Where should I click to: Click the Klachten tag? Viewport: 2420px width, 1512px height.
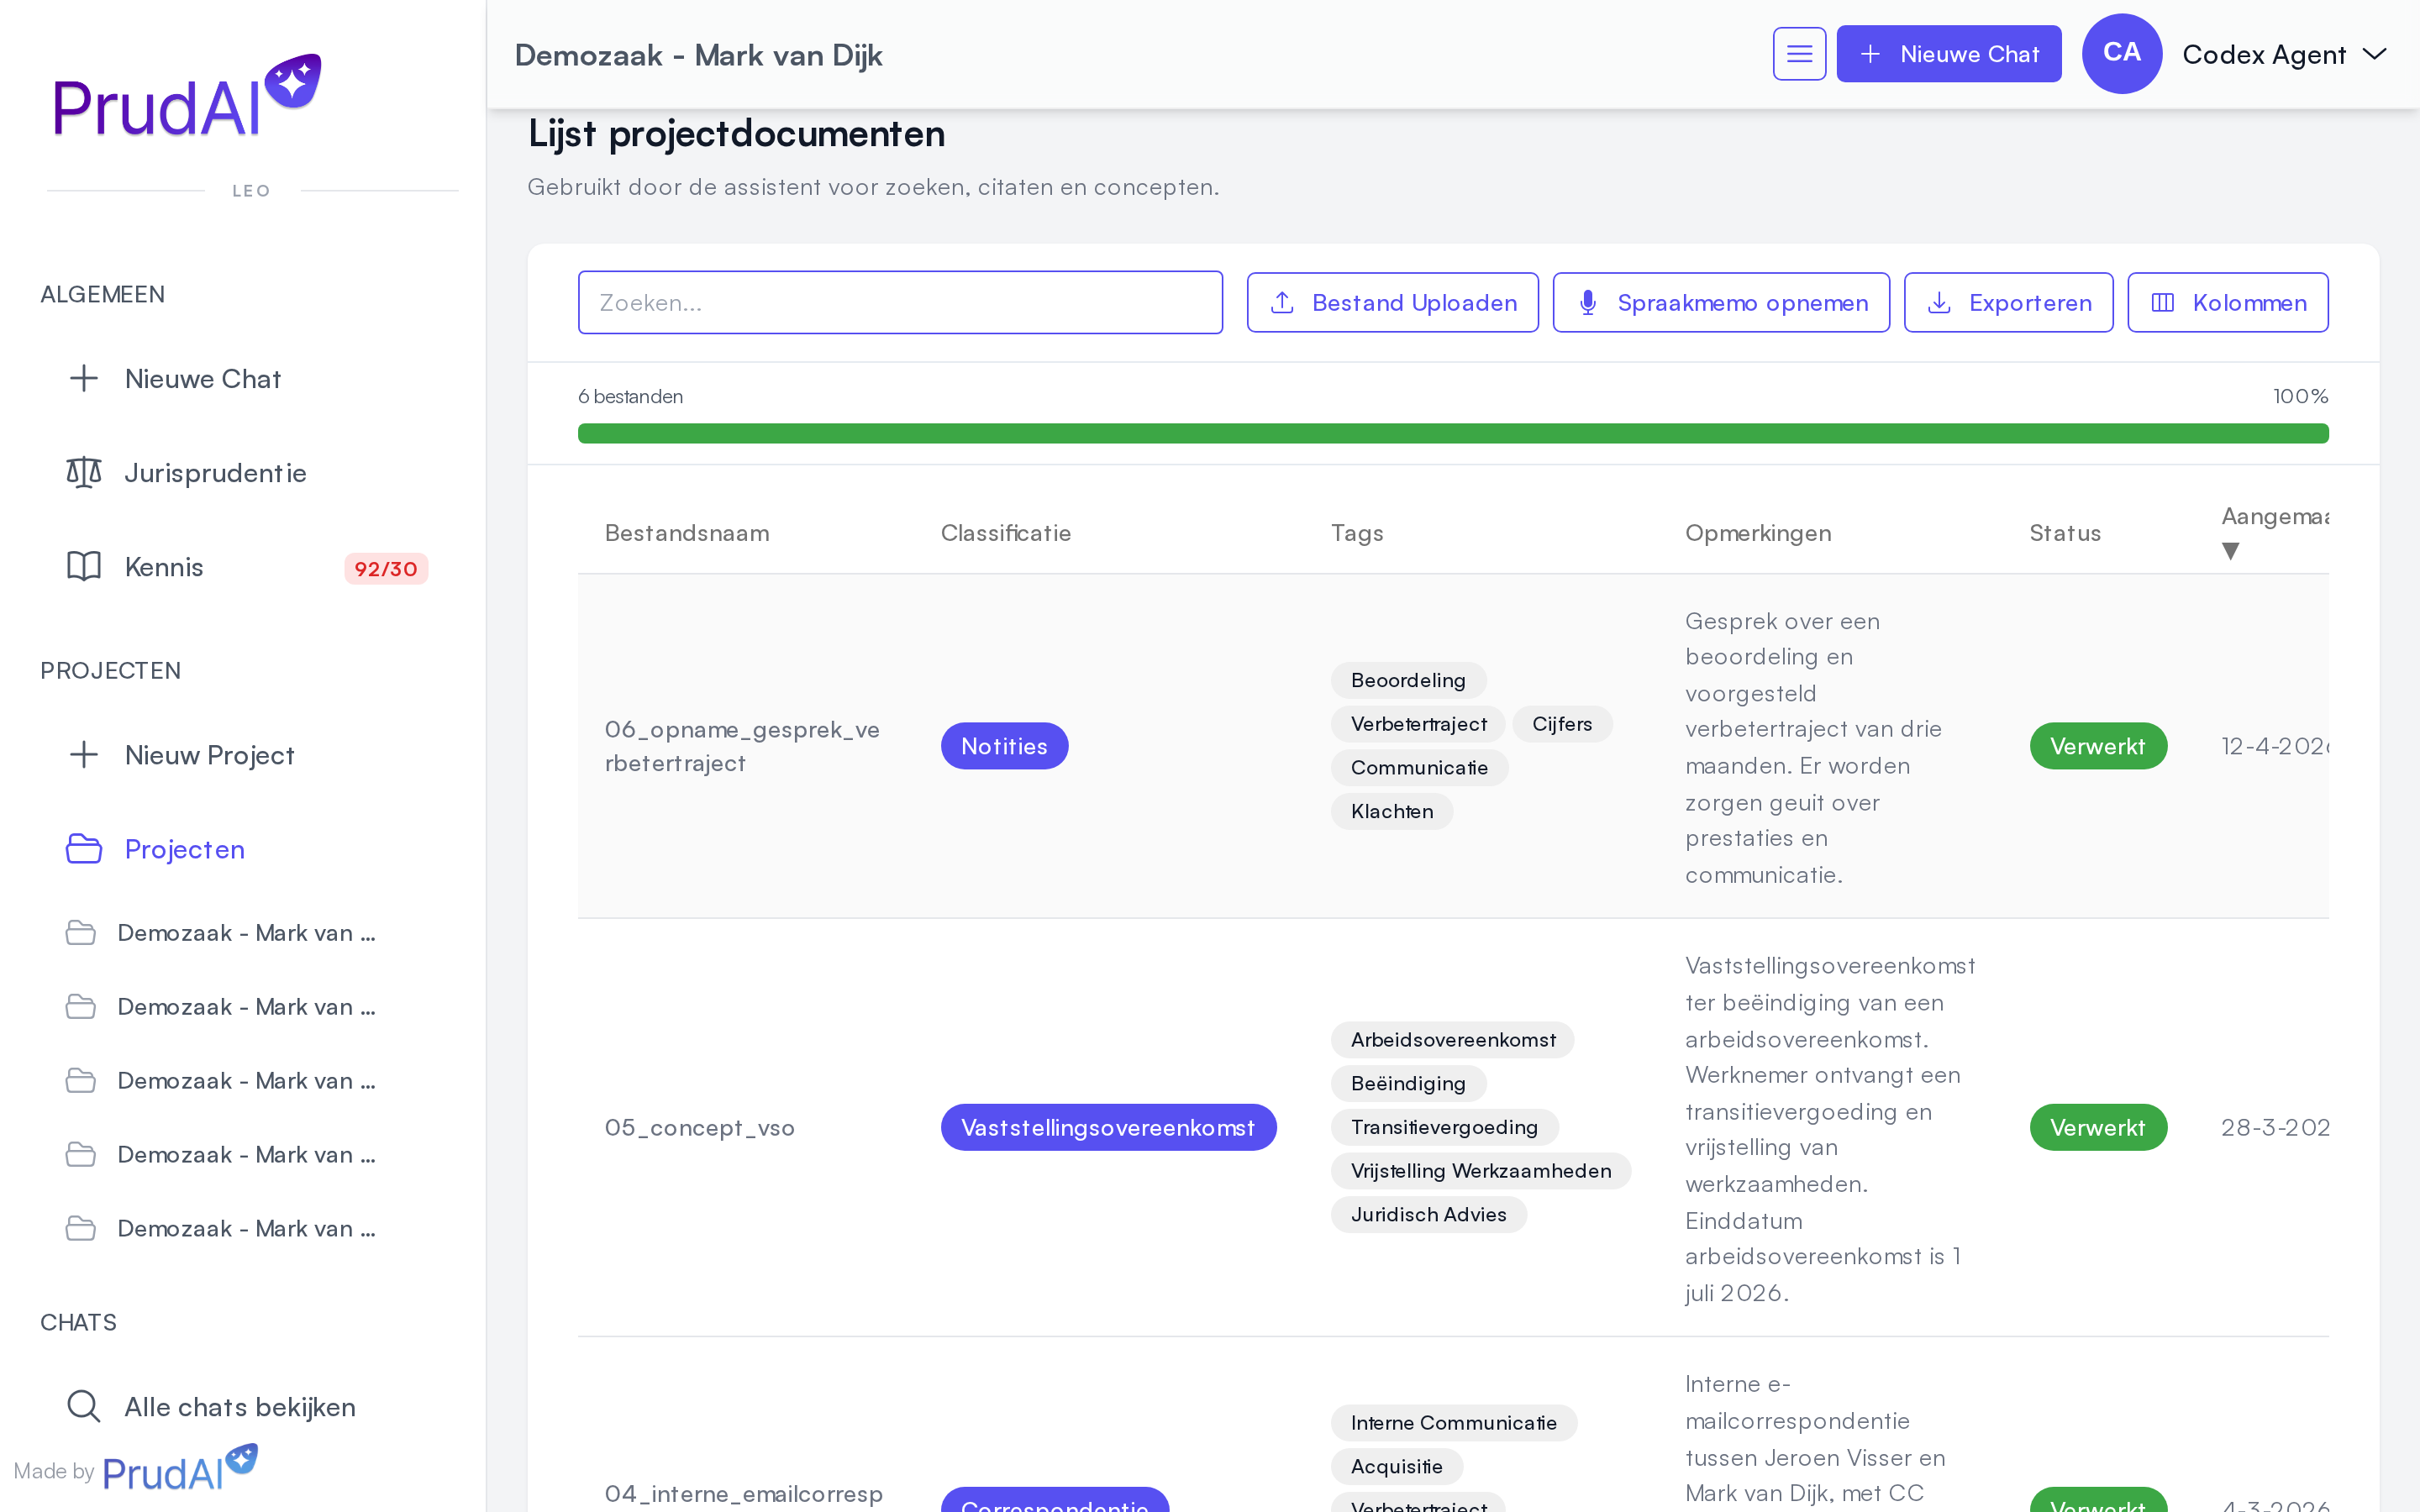point(1392,811)
